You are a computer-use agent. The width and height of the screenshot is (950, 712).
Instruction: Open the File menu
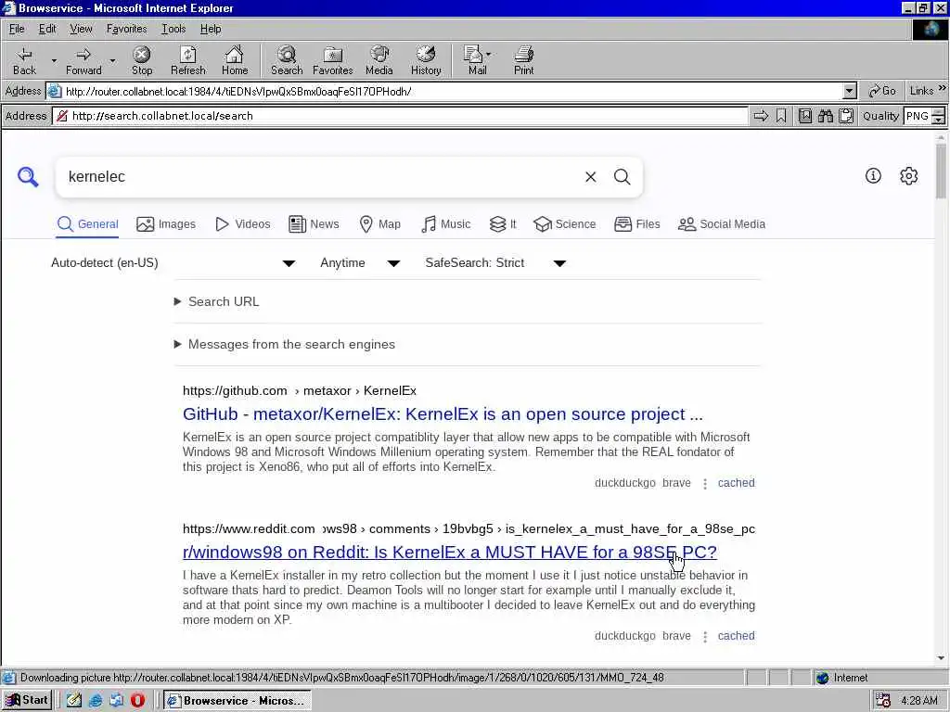click(x=17, y=29)
